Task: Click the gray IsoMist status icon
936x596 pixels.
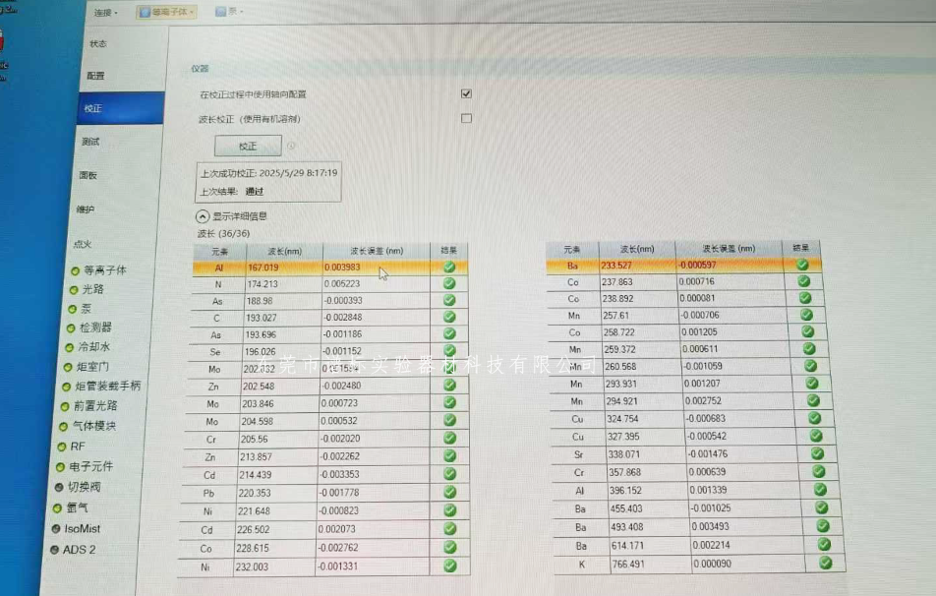Action: [56, 529]
